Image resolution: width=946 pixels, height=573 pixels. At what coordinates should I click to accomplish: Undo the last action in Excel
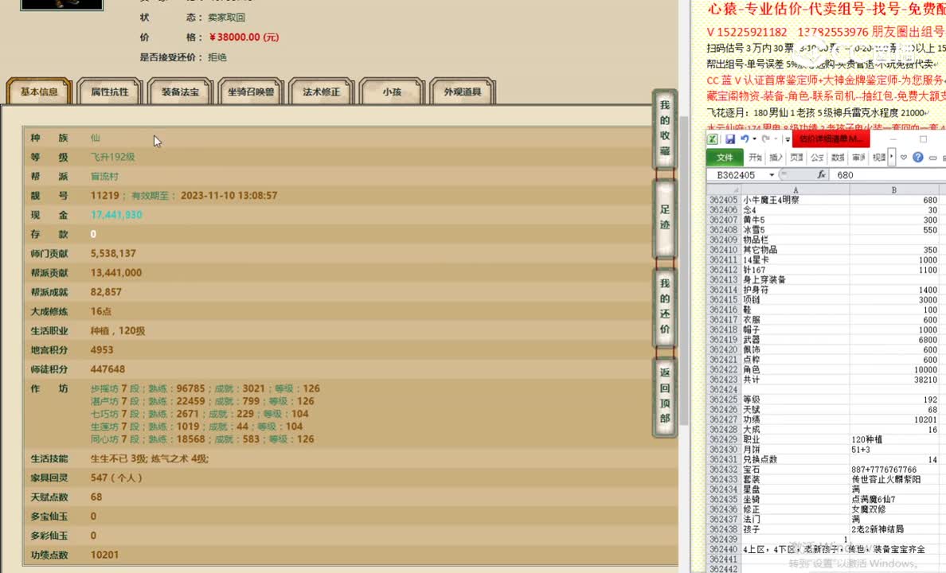[744, 139]
